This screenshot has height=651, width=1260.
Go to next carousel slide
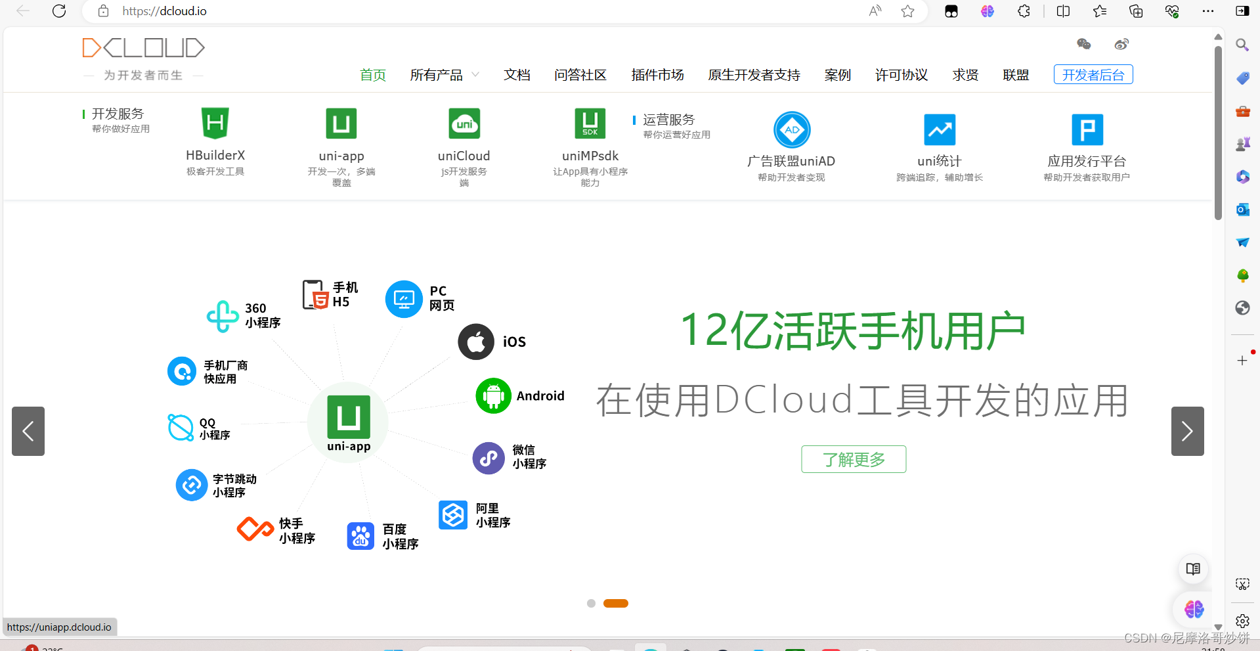1187,431
